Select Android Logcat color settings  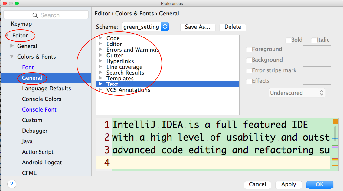42,163
